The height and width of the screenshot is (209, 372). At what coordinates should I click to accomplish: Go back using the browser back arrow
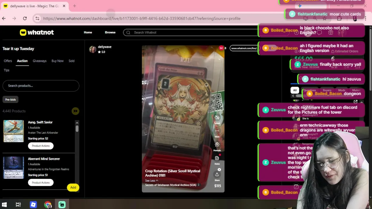coord(4,18)
